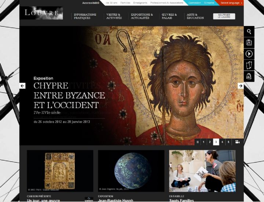This screenshot has height=202, width=264.
Task: Open the shopping bag boutique icon
Action: [x=249, y=76]
